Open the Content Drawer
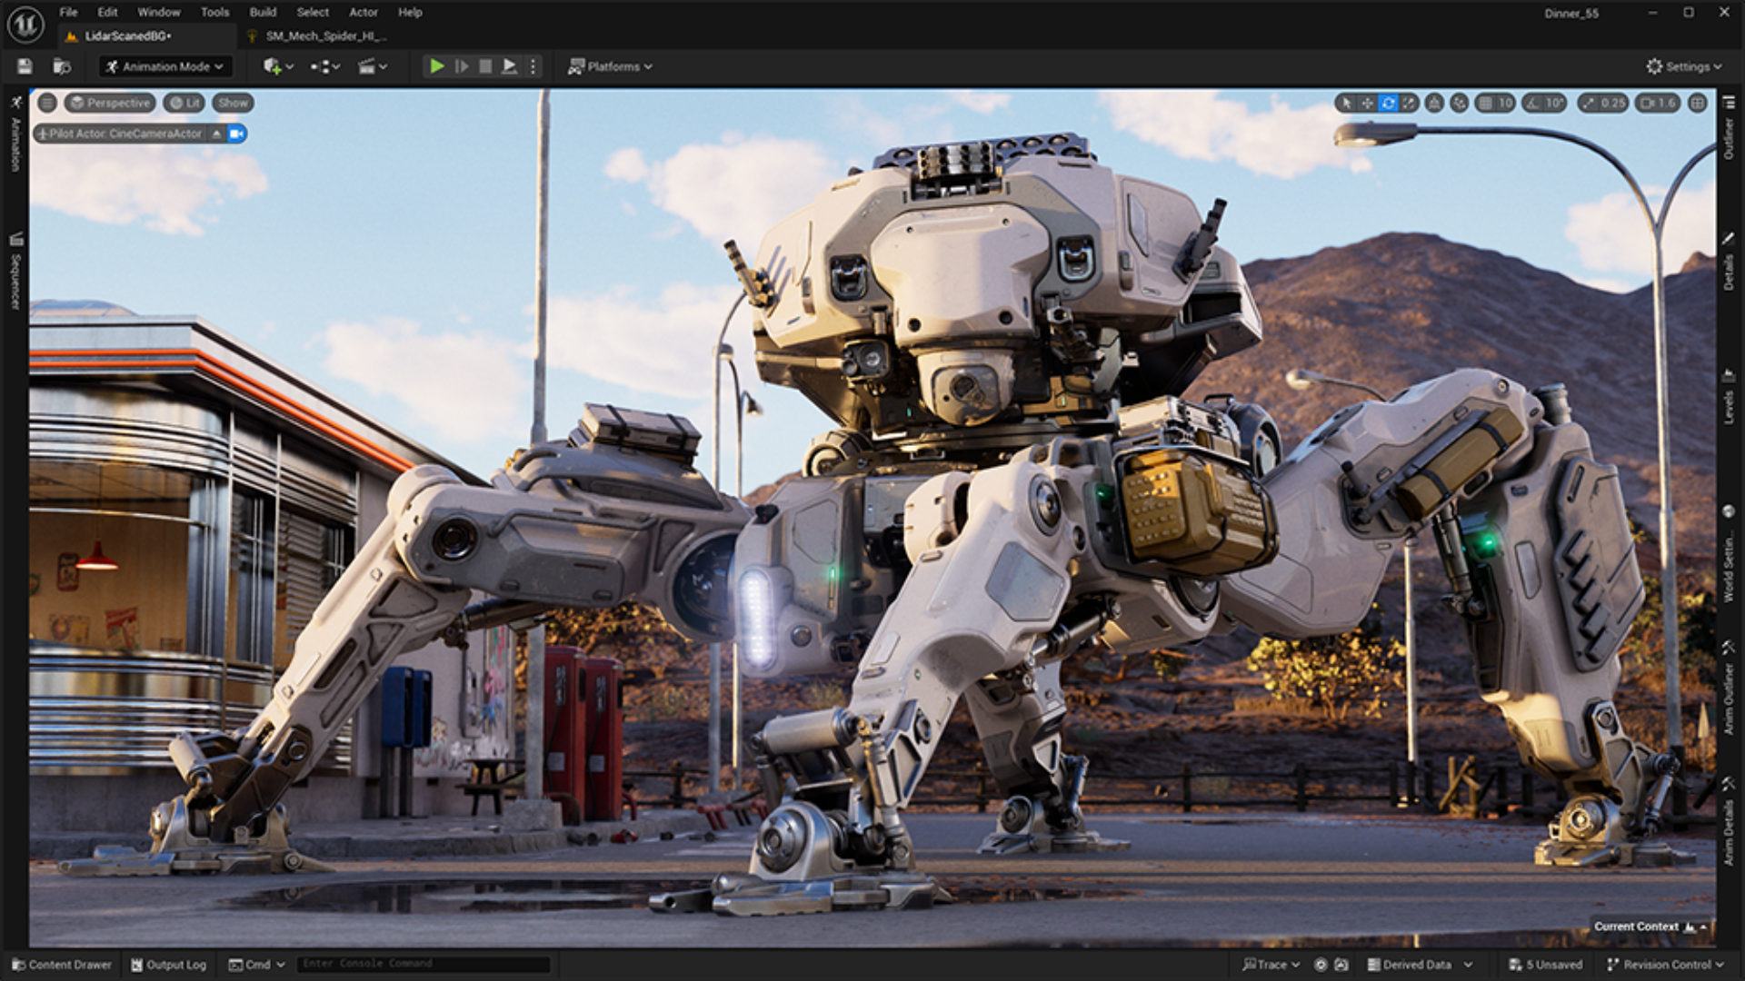The height and width of the screenshot is (981, 1745). coord(60,965)
